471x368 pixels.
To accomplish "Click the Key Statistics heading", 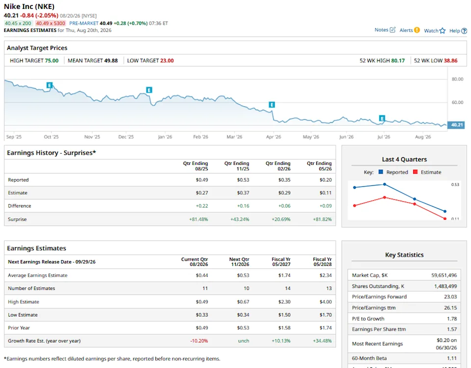I will pos(404,255).
